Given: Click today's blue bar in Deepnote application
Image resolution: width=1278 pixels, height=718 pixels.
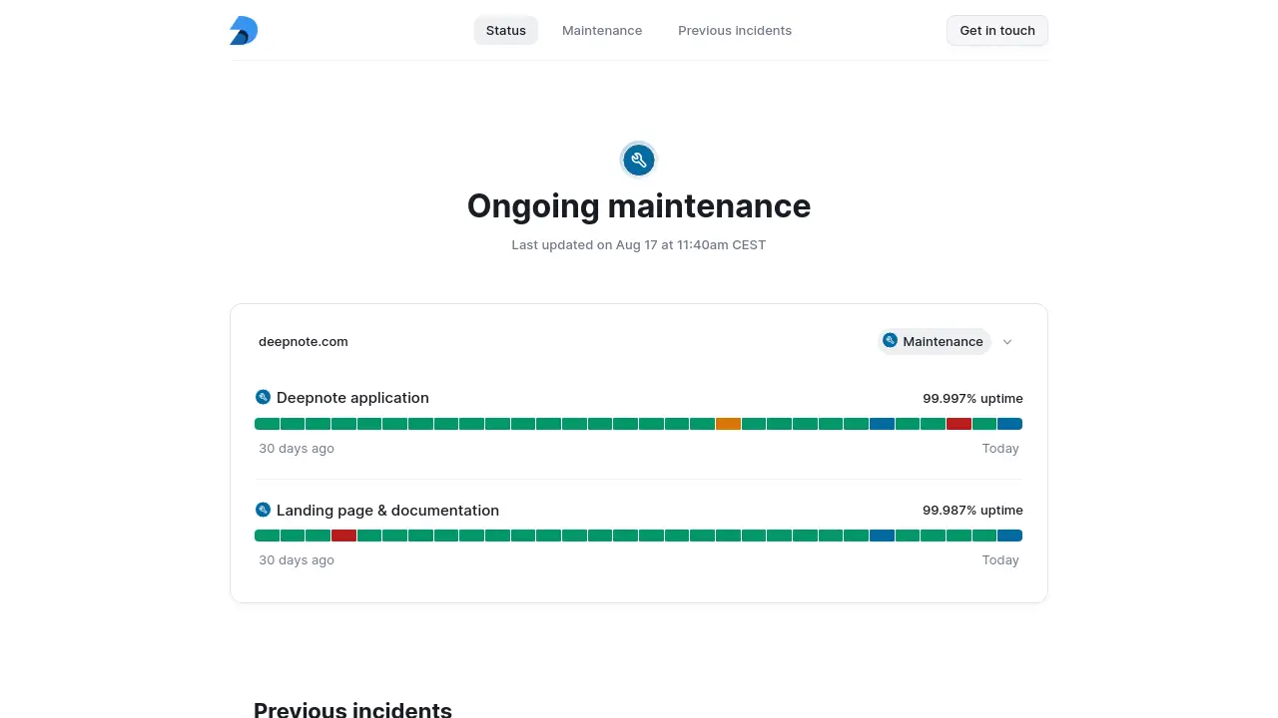Looking at the screenshot, I should 1009,424.
